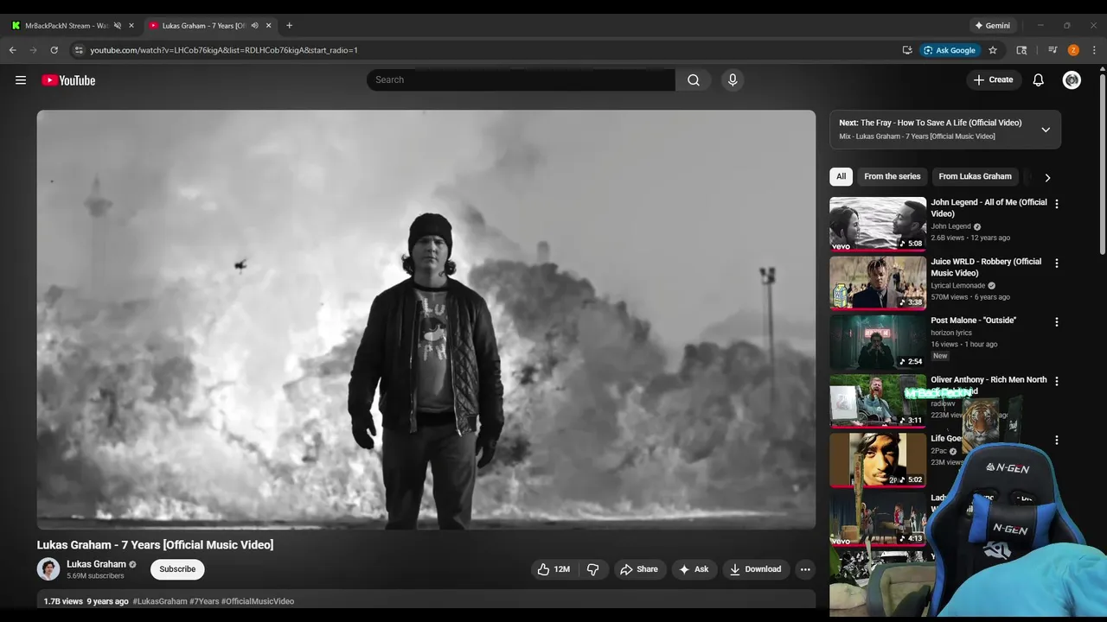Click the search magnifier button
Screen dimensions: 1107x622
click(x=694, y=80)
